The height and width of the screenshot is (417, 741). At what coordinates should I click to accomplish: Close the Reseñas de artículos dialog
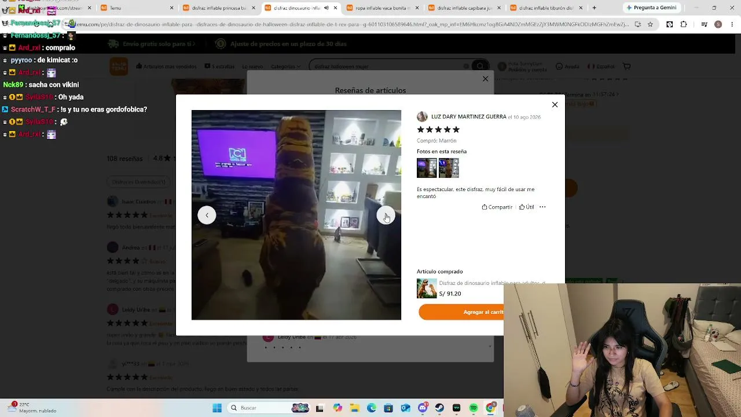(485, 79)
